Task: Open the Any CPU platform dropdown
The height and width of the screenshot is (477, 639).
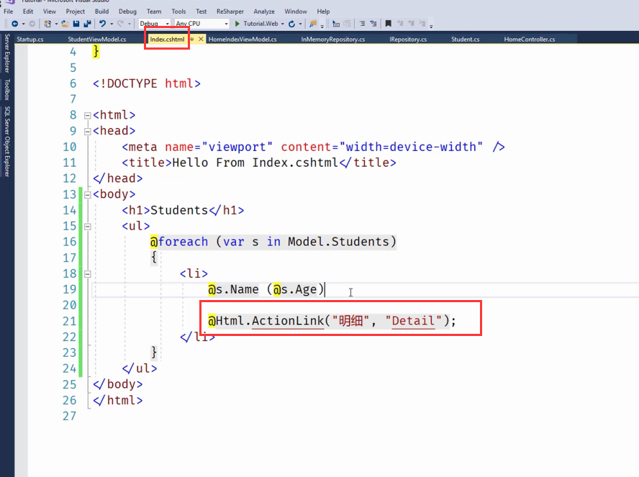Action: click(201, 24)
